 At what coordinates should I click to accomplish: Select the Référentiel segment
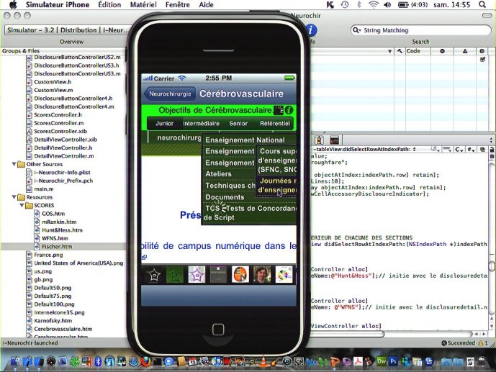click(275, 124)
